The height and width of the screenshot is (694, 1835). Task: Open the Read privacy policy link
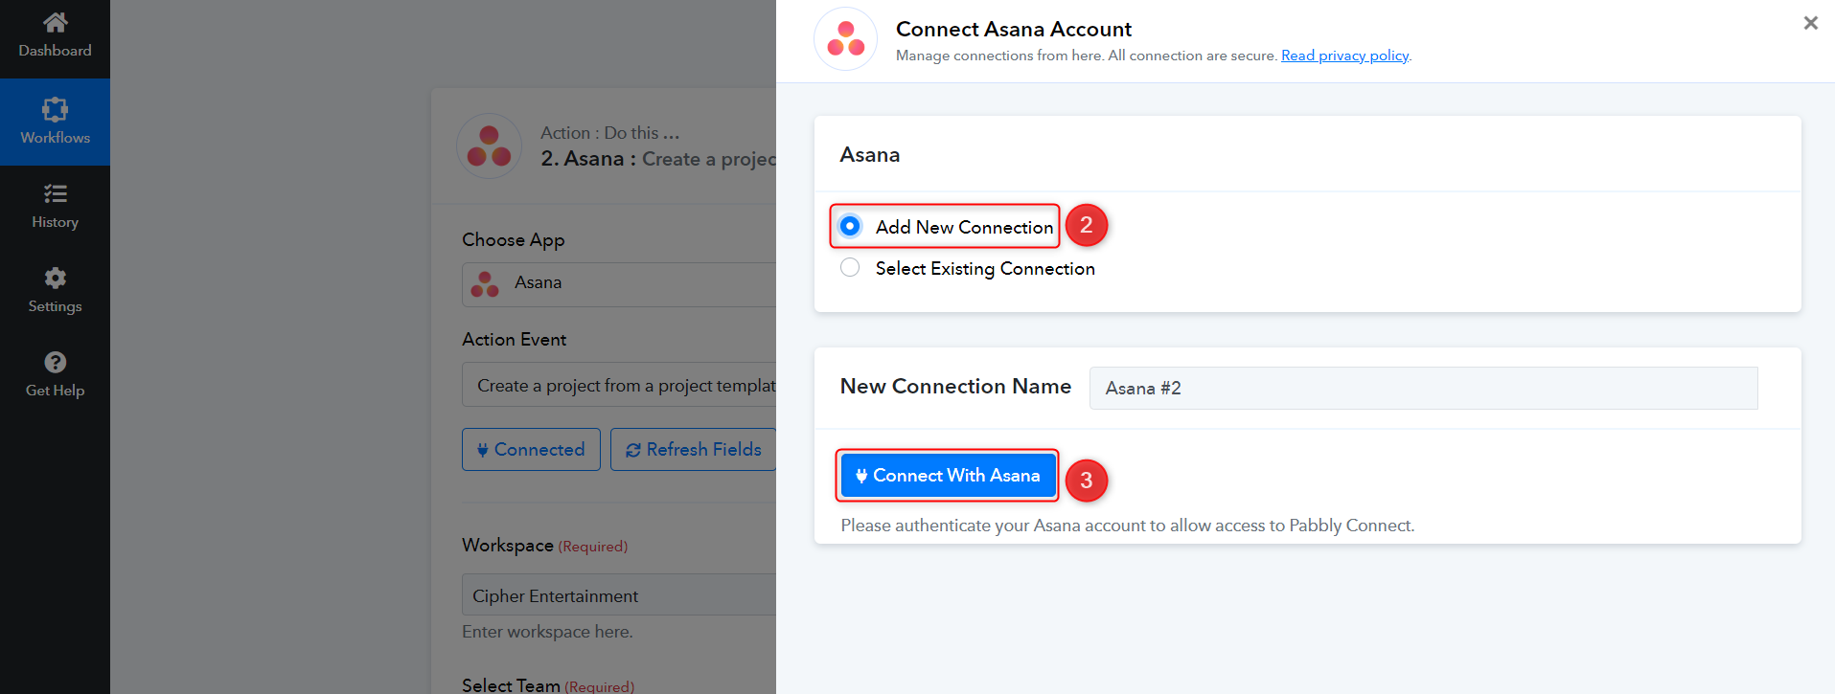point(1344,56)
